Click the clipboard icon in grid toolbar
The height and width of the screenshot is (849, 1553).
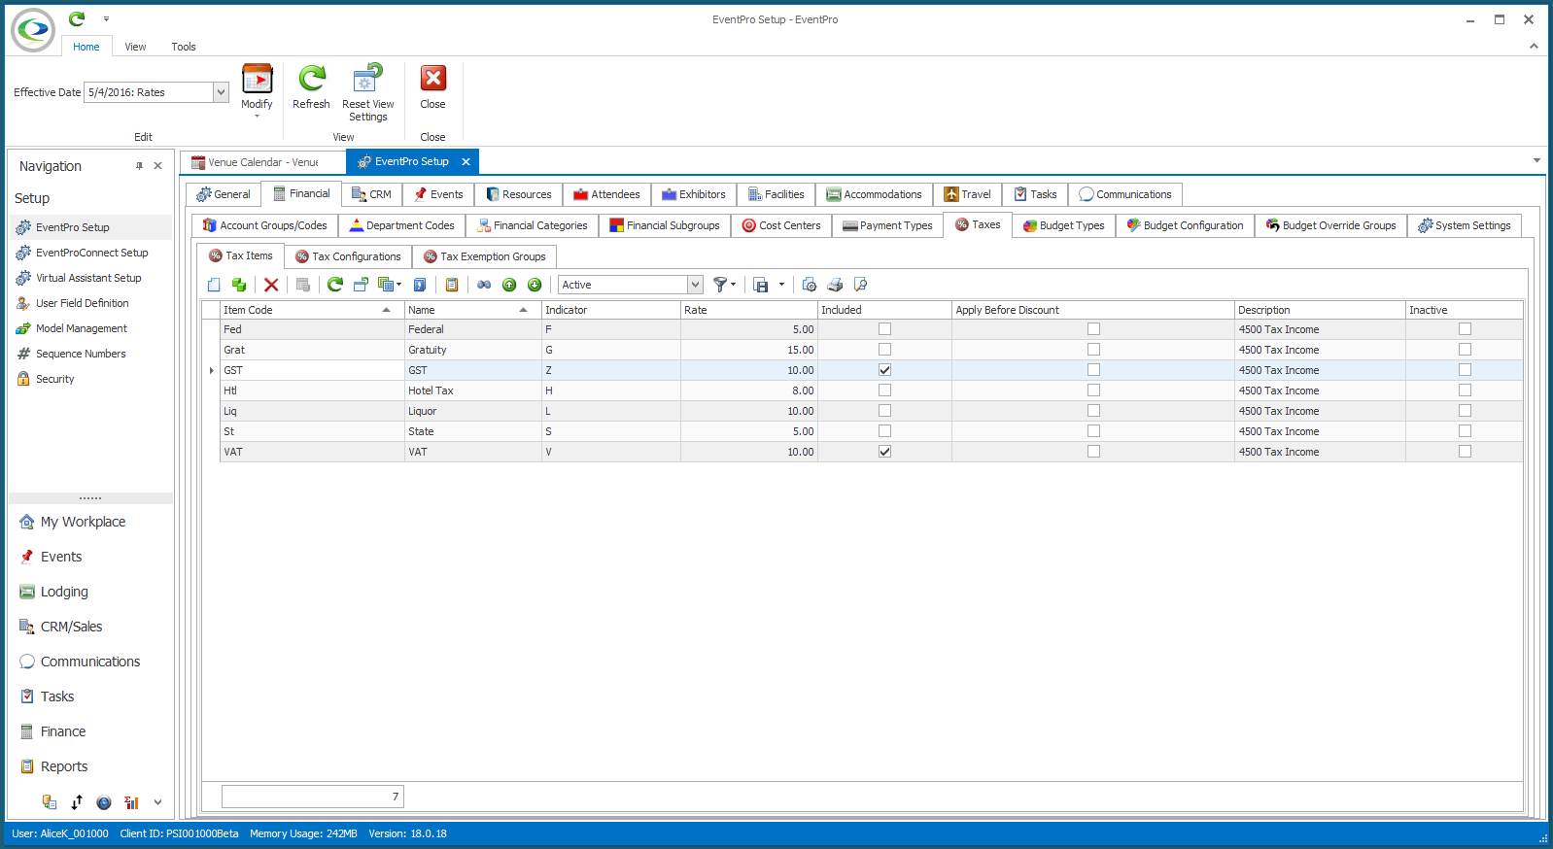tap(452, 285)
